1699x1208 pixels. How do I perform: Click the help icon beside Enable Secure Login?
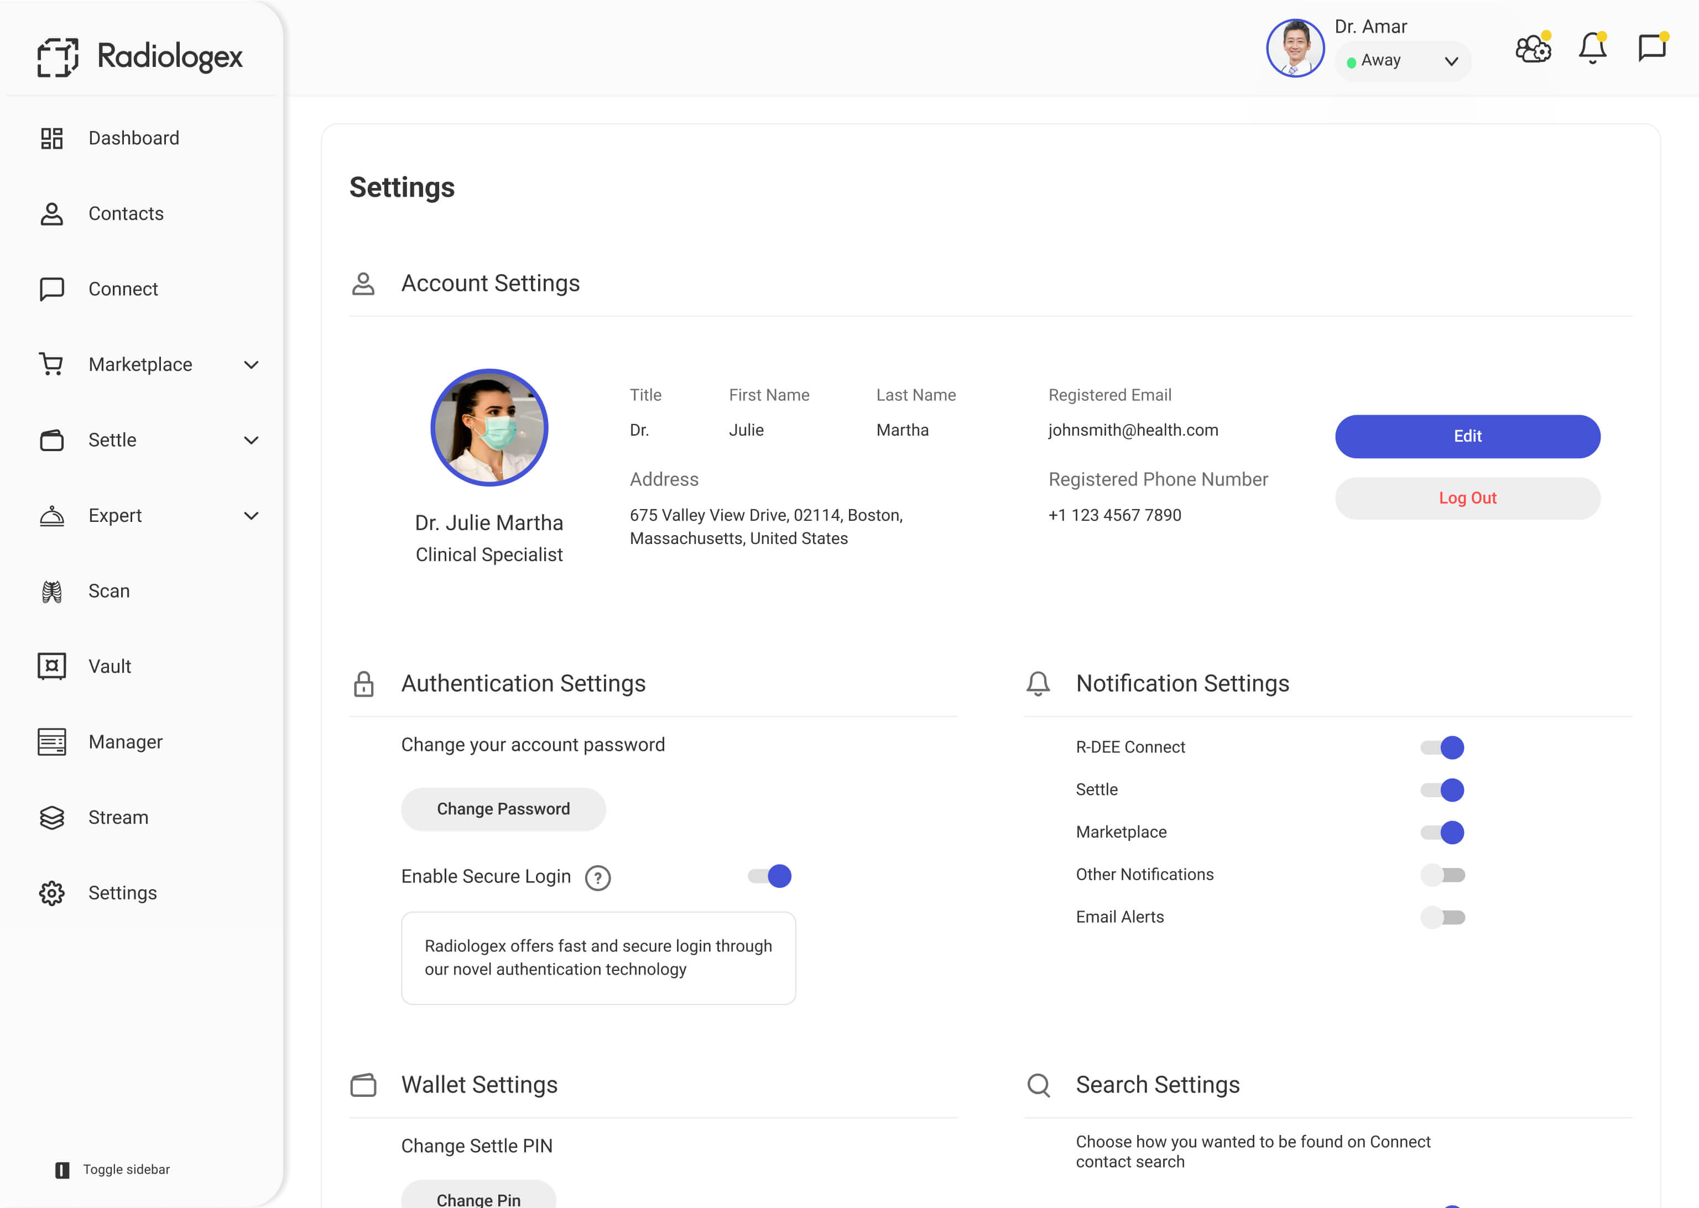[598, 878]
